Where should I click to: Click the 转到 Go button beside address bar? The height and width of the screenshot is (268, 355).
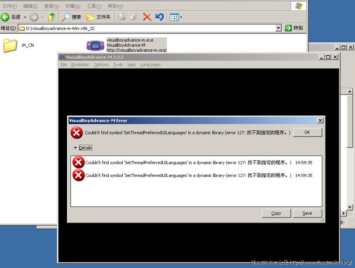(x=294, y=28)
